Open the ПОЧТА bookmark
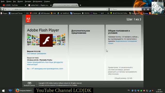This screenshot has width=165, height=93. 86,13
